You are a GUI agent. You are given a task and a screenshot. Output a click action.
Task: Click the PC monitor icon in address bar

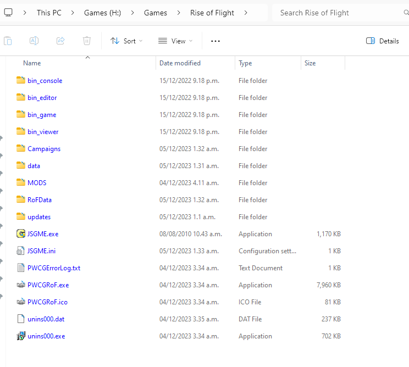pos(8,13)
